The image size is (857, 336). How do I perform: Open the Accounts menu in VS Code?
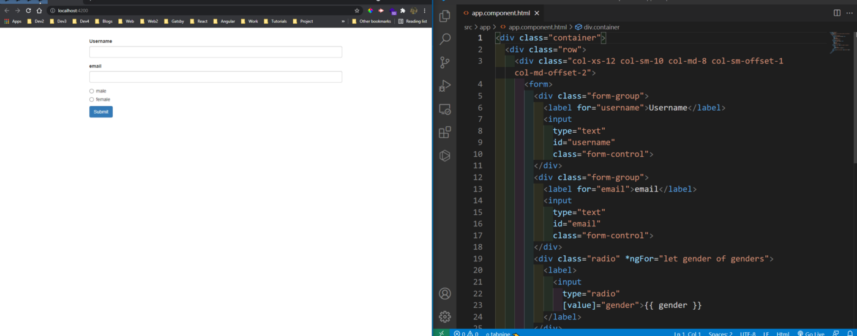point(445,294)
